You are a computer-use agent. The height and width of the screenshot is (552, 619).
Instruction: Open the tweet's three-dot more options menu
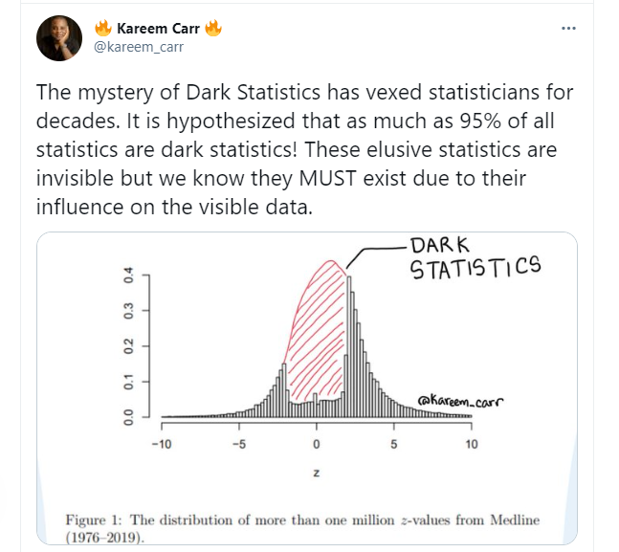click(569, 28)
